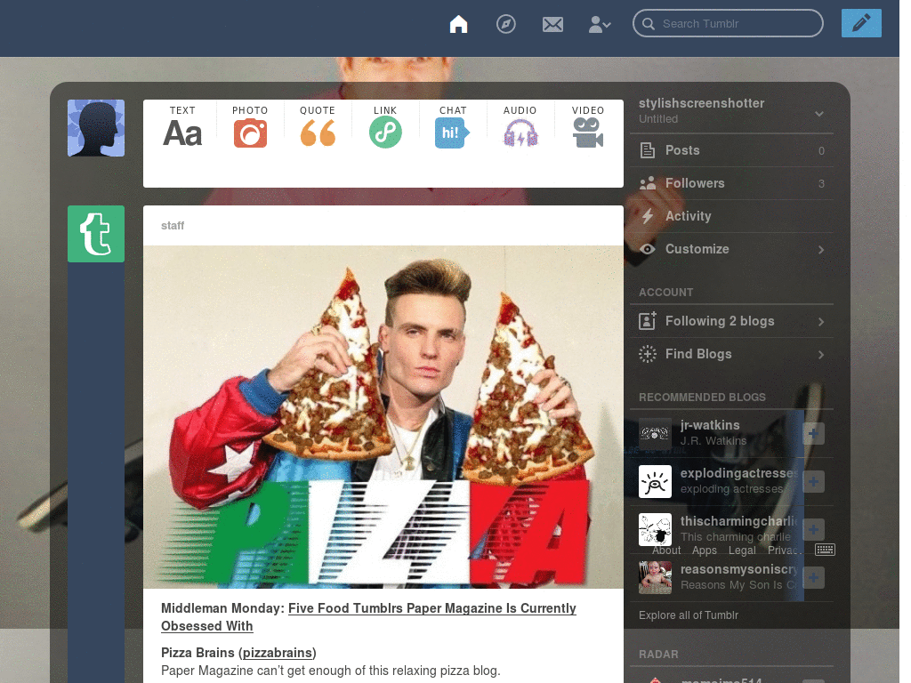Open Find Blogs
The width and height of the screenshot is (911, 683).
(731, 354)
